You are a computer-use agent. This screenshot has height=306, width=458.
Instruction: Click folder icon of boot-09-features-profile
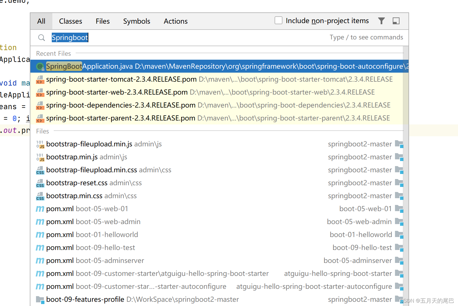(40, 300)
